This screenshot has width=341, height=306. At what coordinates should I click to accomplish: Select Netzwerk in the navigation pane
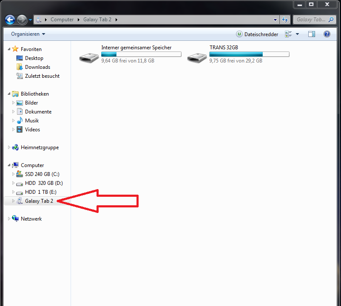(31, 219)
